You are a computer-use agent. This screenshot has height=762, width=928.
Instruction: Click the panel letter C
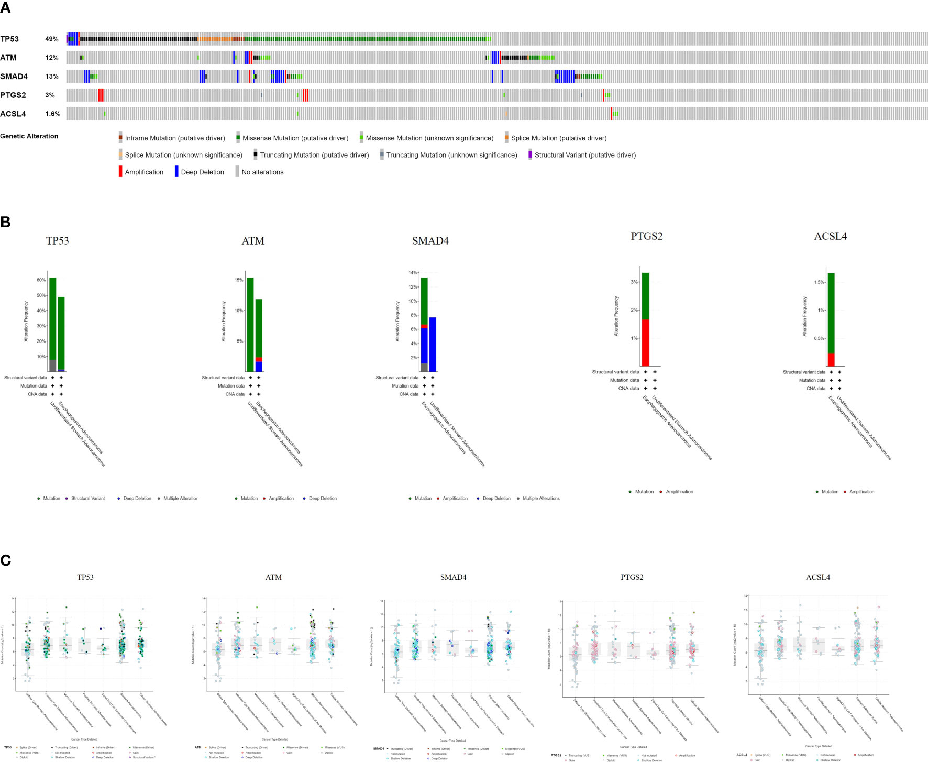[5, 560]
